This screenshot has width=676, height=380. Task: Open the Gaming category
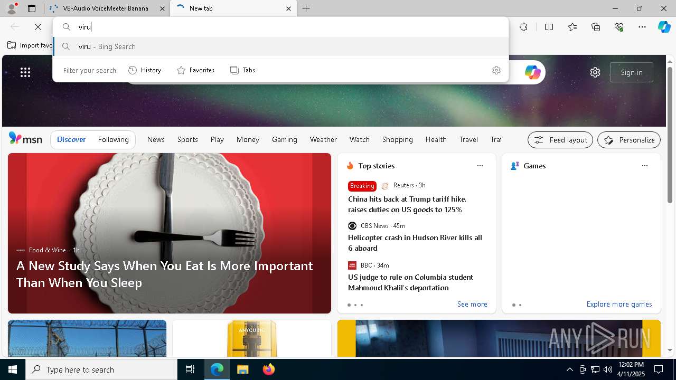pos(285,139)
